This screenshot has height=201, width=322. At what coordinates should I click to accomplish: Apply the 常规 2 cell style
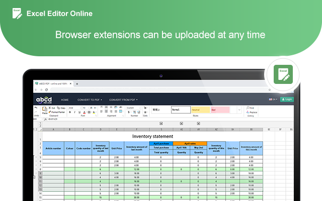pos(161,110)
